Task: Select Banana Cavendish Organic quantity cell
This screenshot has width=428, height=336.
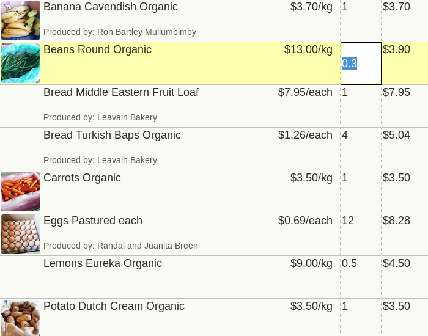Action: click(361, 21)
